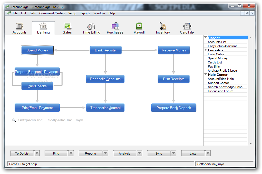Open the Sync dropdown arrow
The width and height of the screenshot is (262, 174).
coord(174,153)
